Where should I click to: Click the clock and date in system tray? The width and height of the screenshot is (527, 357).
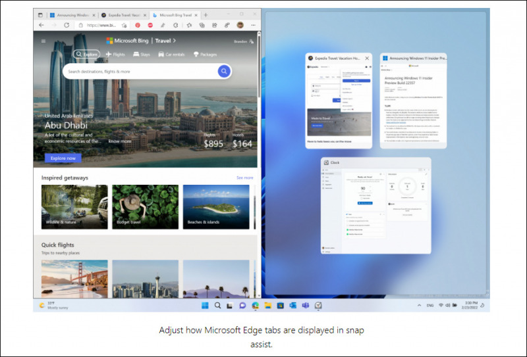(471, 305)
